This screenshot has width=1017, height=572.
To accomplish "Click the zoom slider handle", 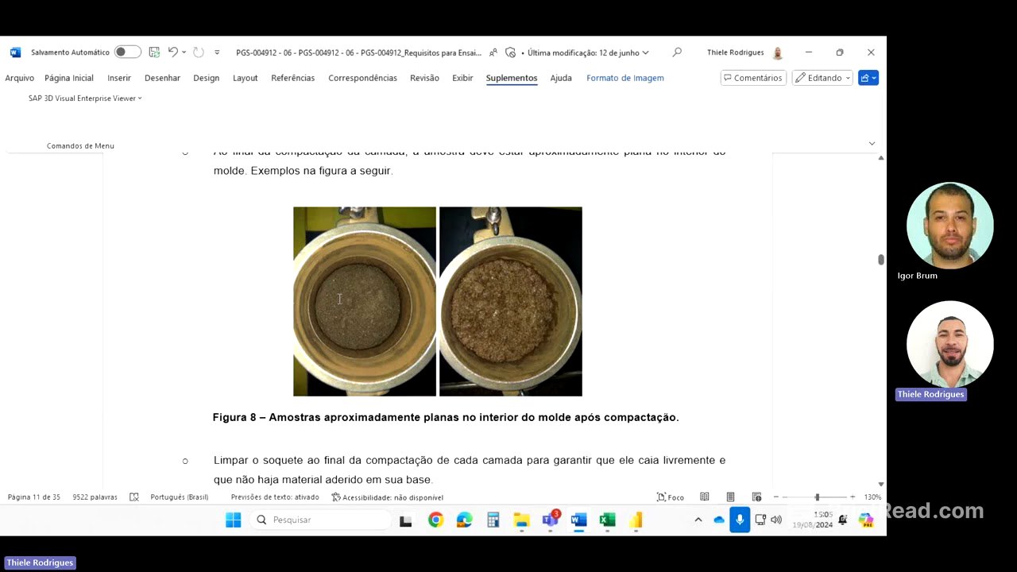I will (x=817, y=497).
